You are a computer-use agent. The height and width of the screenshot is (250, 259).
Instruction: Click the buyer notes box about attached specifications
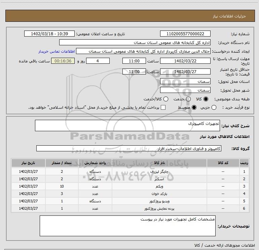127,226
